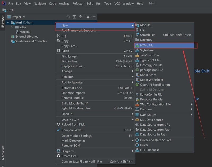Viewport: 212px width, 167px height.
Task: Open the Structure side tab
Action: pyautogui.click(x=3, y=152)
